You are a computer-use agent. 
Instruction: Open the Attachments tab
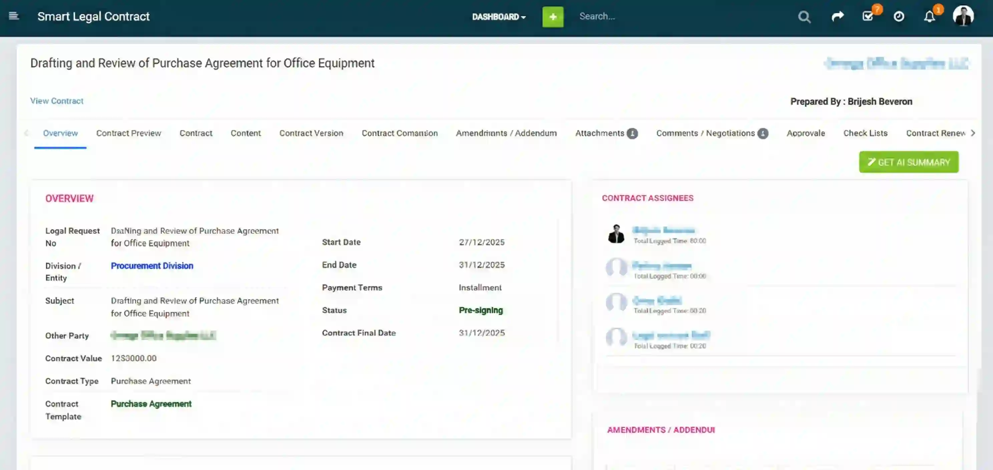600,133
